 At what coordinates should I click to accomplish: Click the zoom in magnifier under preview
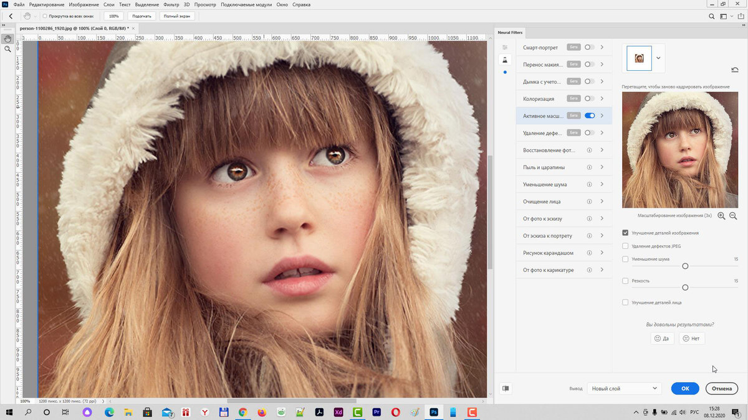point(721,216)
